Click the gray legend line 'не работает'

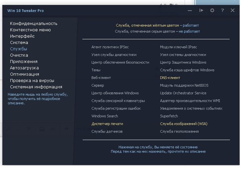(157, 32)
